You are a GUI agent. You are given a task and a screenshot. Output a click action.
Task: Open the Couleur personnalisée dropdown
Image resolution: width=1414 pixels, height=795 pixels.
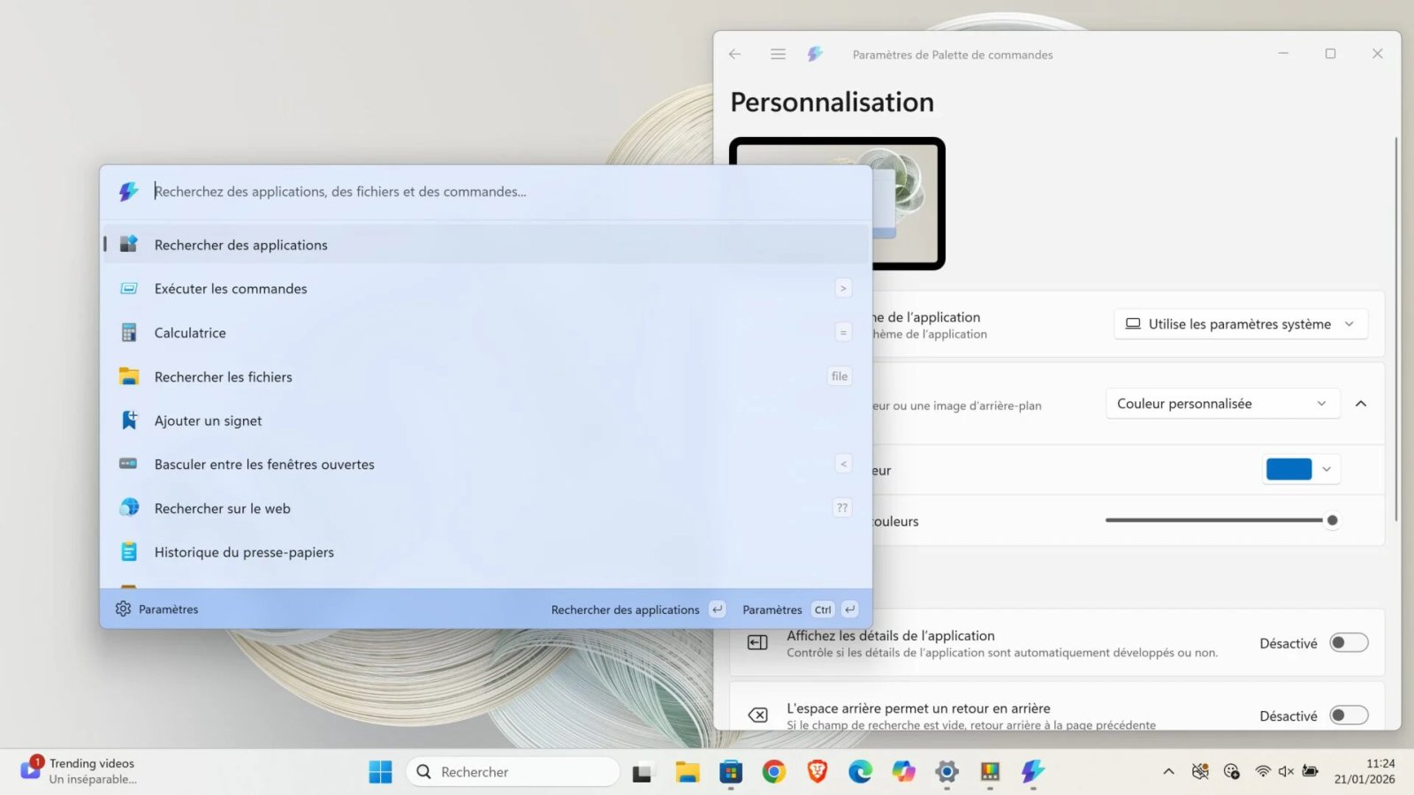pyautogui.click(x=1221, y=404)
